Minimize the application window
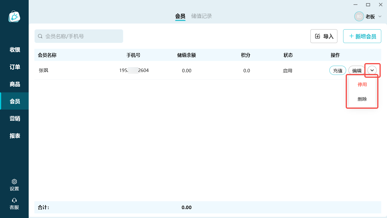 [355, 5]
